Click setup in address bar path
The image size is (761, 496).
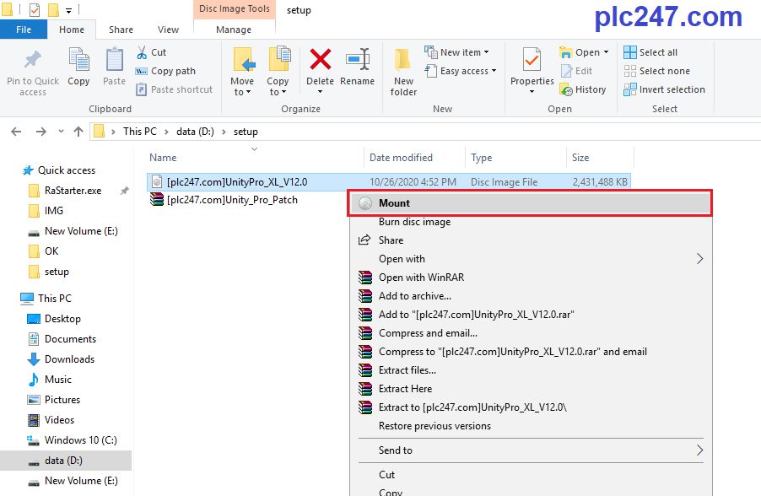(246, 132)
